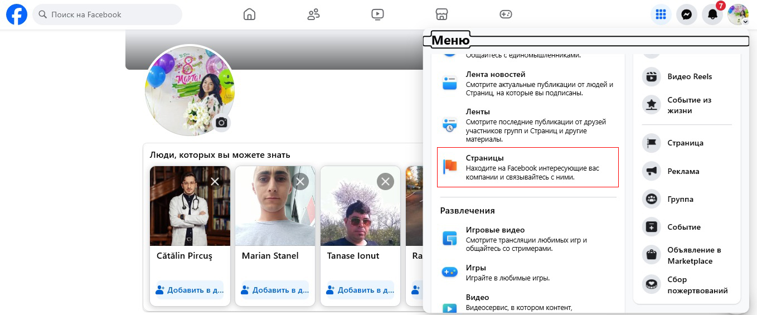The image size is (757, 315).
Task: Click the Видео play icon
Action: click(x=449, y=308)
